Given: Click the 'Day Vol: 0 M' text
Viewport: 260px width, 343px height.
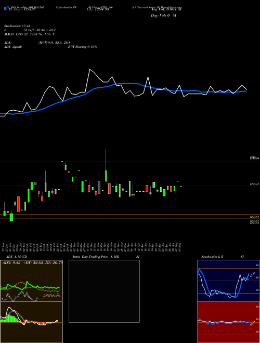Looking at the screenshot, I should tap(163, 15).
